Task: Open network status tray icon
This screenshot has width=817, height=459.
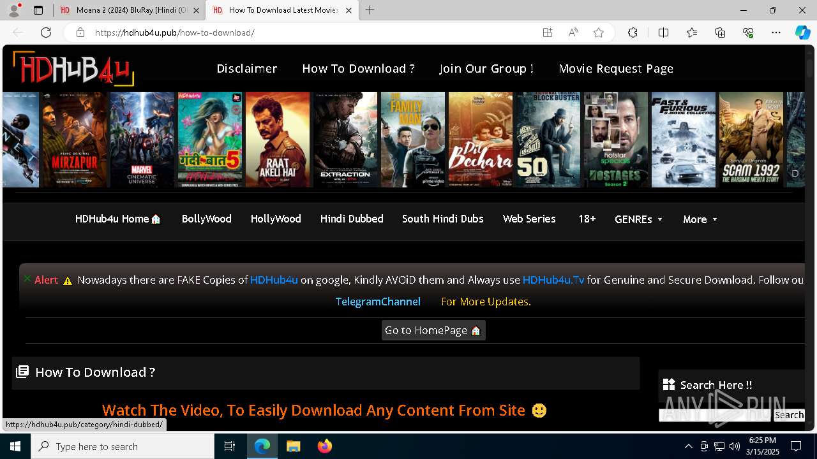Action: tap(719, 446)
